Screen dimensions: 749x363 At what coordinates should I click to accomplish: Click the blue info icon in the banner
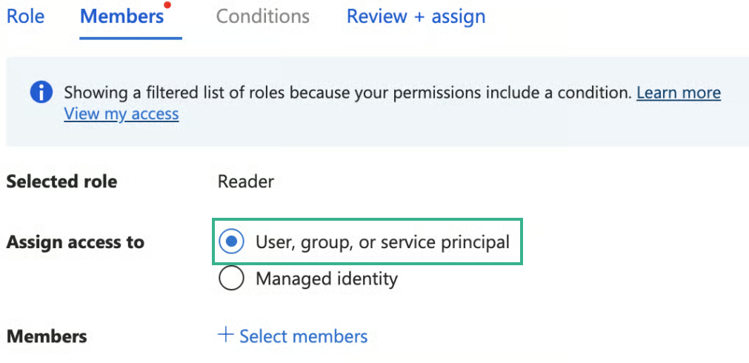pos(41,93)
